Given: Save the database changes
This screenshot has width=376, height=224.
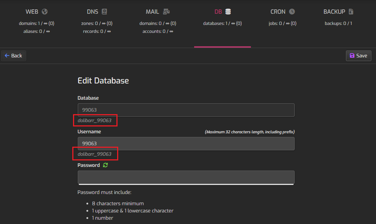Looking at the screenshot, I should click(x=359, y=56).
